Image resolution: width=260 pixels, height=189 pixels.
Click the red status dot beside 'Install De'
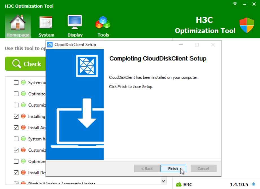click(x=23, y=172)
